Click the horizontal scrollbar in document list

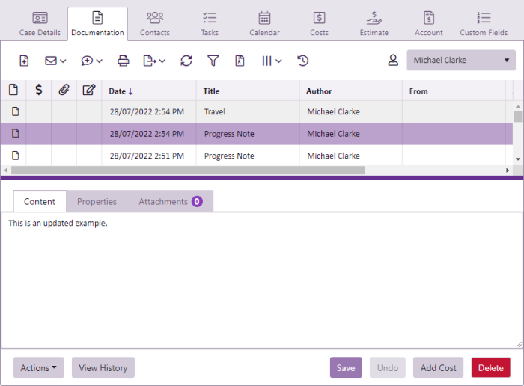pyautogui.click(x=187, y=171)
